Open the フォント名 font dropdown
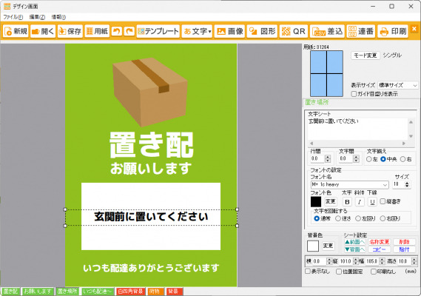The image size is (421, 296). pos(349,185)
